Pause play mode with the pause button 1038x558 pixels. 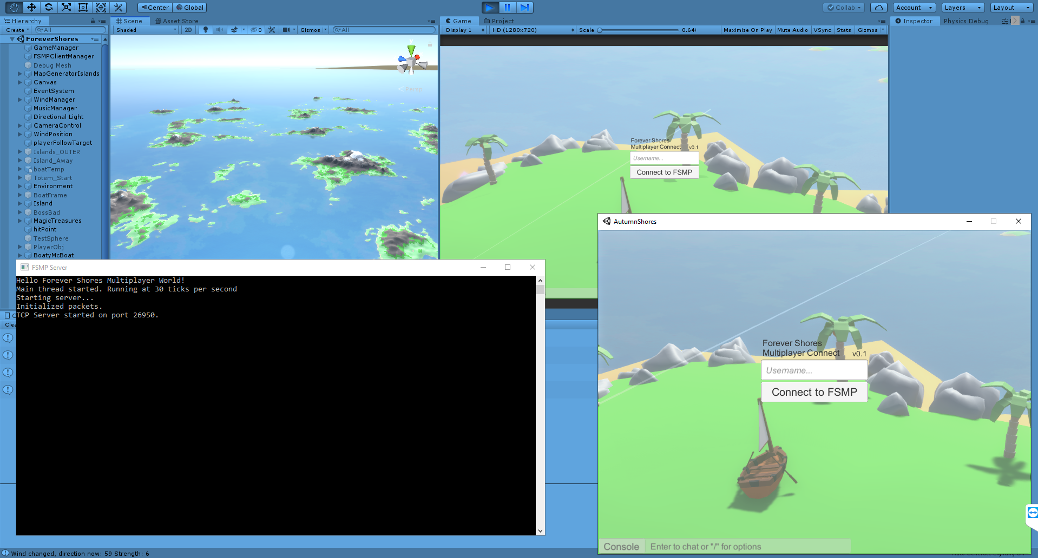(x=507, y=7)
